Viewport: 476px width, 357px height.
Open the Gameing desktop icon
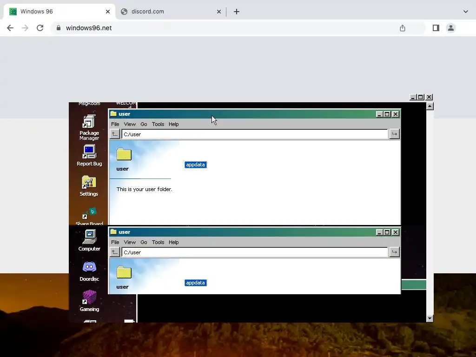tap(89, 301)
